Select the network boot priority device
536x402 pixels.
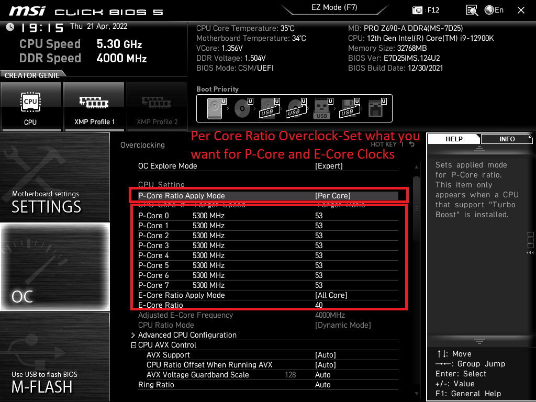377,108
